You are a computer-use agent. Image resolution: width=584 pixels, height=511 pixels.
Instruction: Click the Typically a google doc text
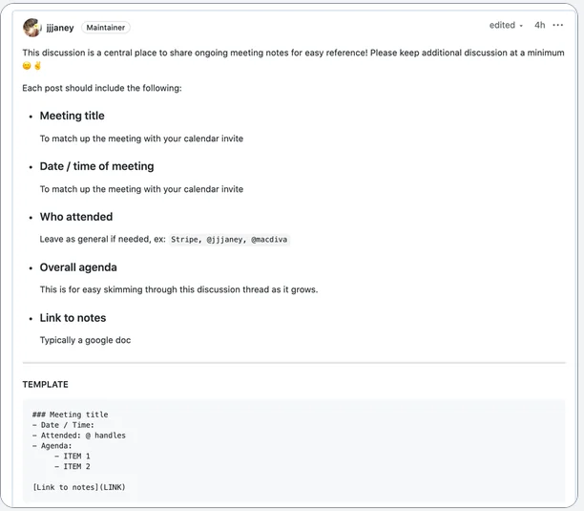85,340
